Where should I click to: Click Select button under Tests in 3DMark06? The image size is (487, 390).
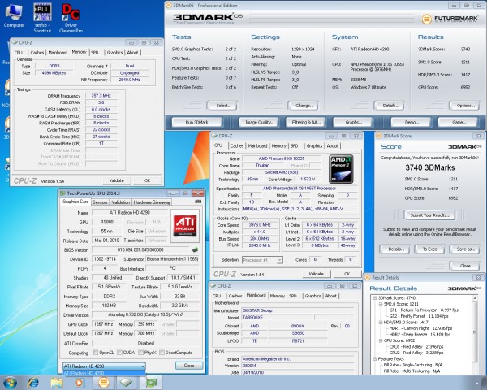tap(222, 106)
